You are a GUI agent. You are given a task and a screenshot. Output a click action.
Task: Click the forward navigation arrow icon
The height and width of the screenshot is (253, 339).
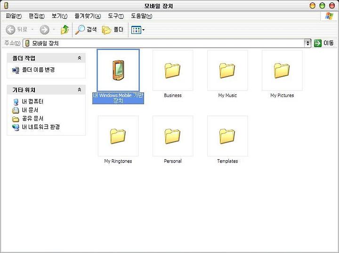pyautogui.click(x=45, y=30)
